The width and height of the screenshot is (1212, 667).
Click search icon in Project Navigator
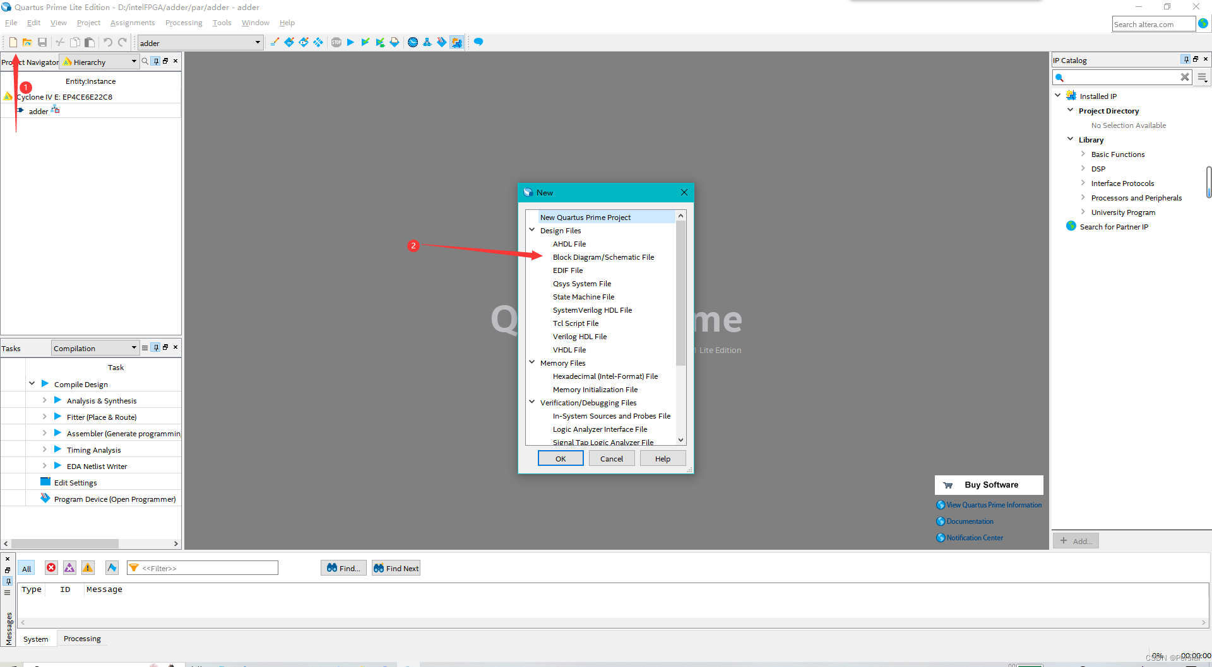click(x=145, y=61)
